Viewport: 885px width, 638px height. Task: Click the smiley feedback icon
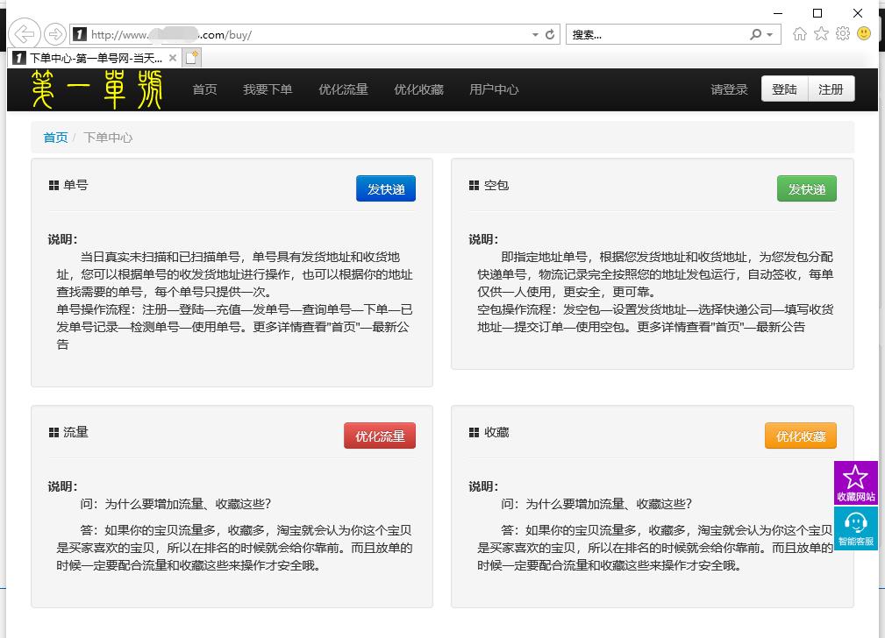(862, 33)
